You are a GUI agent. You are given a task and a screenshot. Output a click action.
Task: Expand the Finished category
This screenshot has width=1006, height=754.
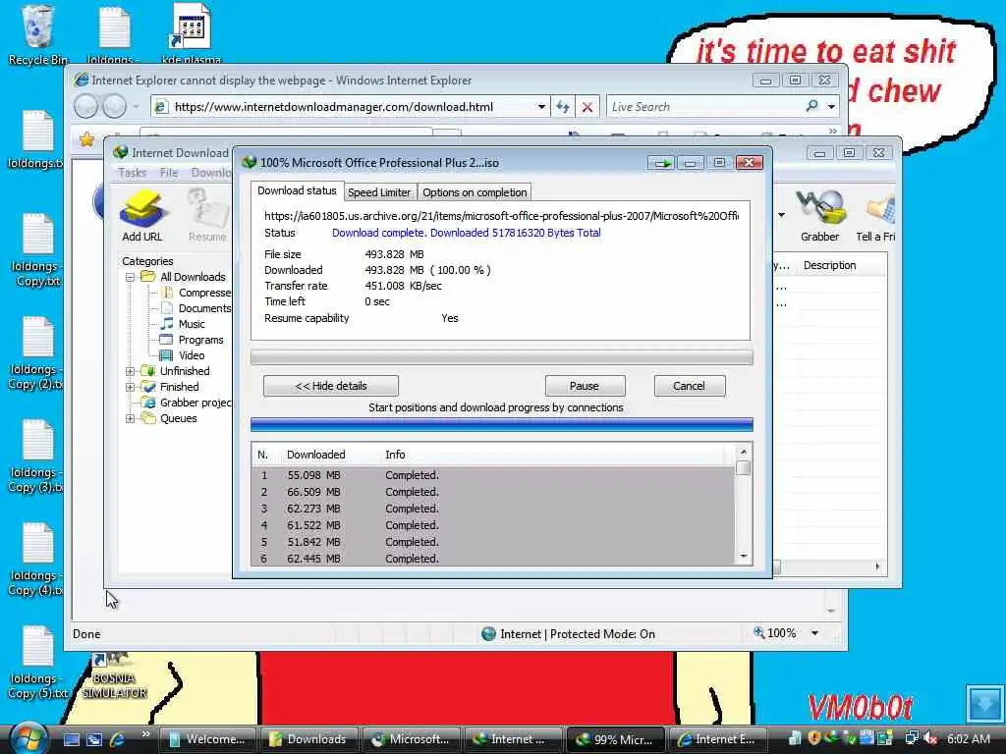pos(130,387)
